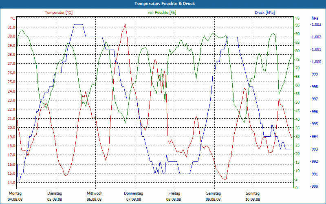The height and width of the screenshot is (204, 326).
Task: Click the '90' humidity axis value
Action: tap(297, 34)
